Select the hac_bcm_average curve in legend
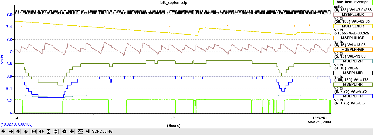373x135 pixels. coord(353,2)
